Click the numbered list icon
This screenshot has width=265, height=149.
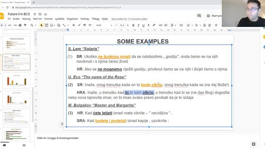click(x=188, y=25)
